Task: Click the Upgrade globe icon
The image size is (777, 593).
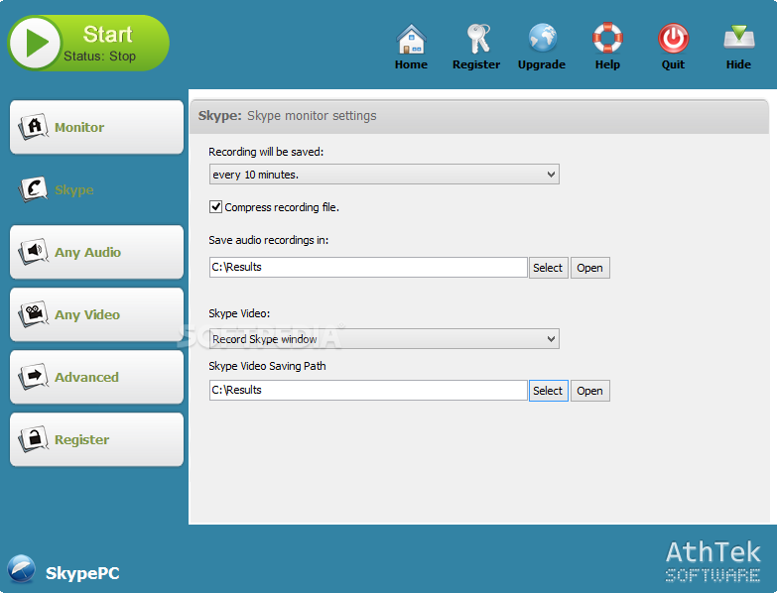Action: [x=542, y=38]
